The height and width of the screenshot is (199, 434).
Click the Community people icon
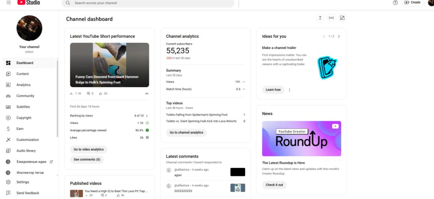click(8, 96)
